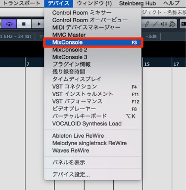This screenshot has height=190, width=186.
Task: Launch Melodyne singletrack ReWire
Action: coord(93,143)
